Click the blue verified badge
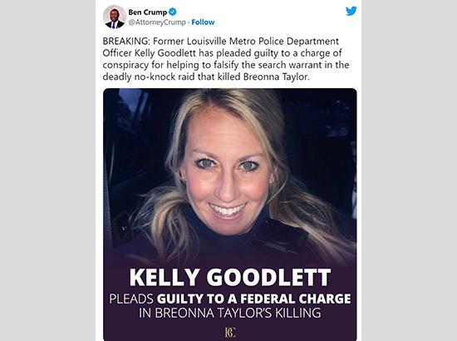This screenshot has height=341, width=457. [x=173, y=12]
